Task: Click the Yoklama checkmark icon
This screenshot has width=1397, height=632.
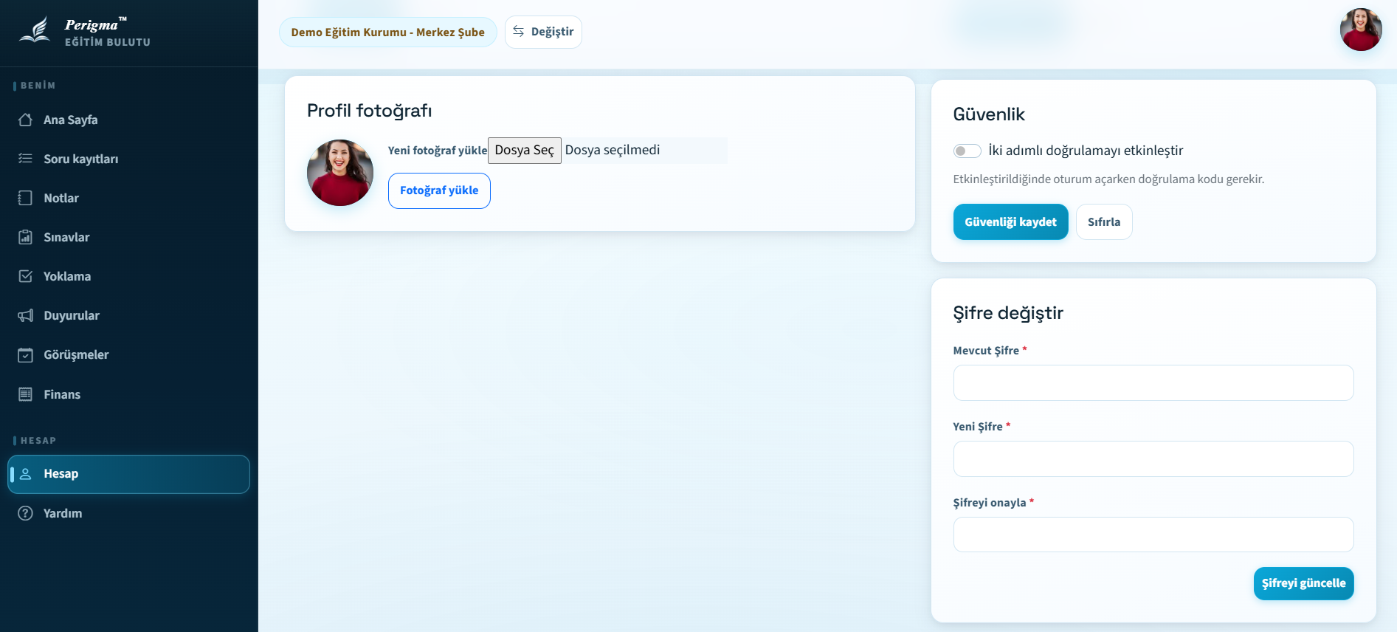Action: coord(26,276)
